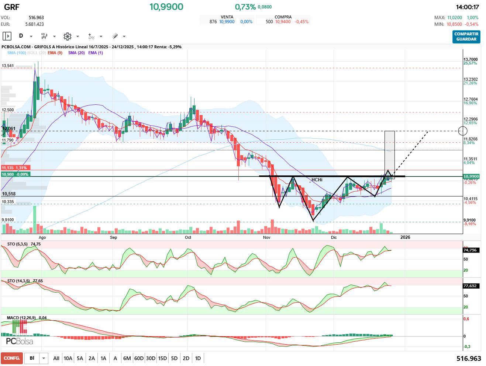Toggle the SMA (100) indicator label
The width and height of the screenshot is (486, 366).
click(17, 53)
